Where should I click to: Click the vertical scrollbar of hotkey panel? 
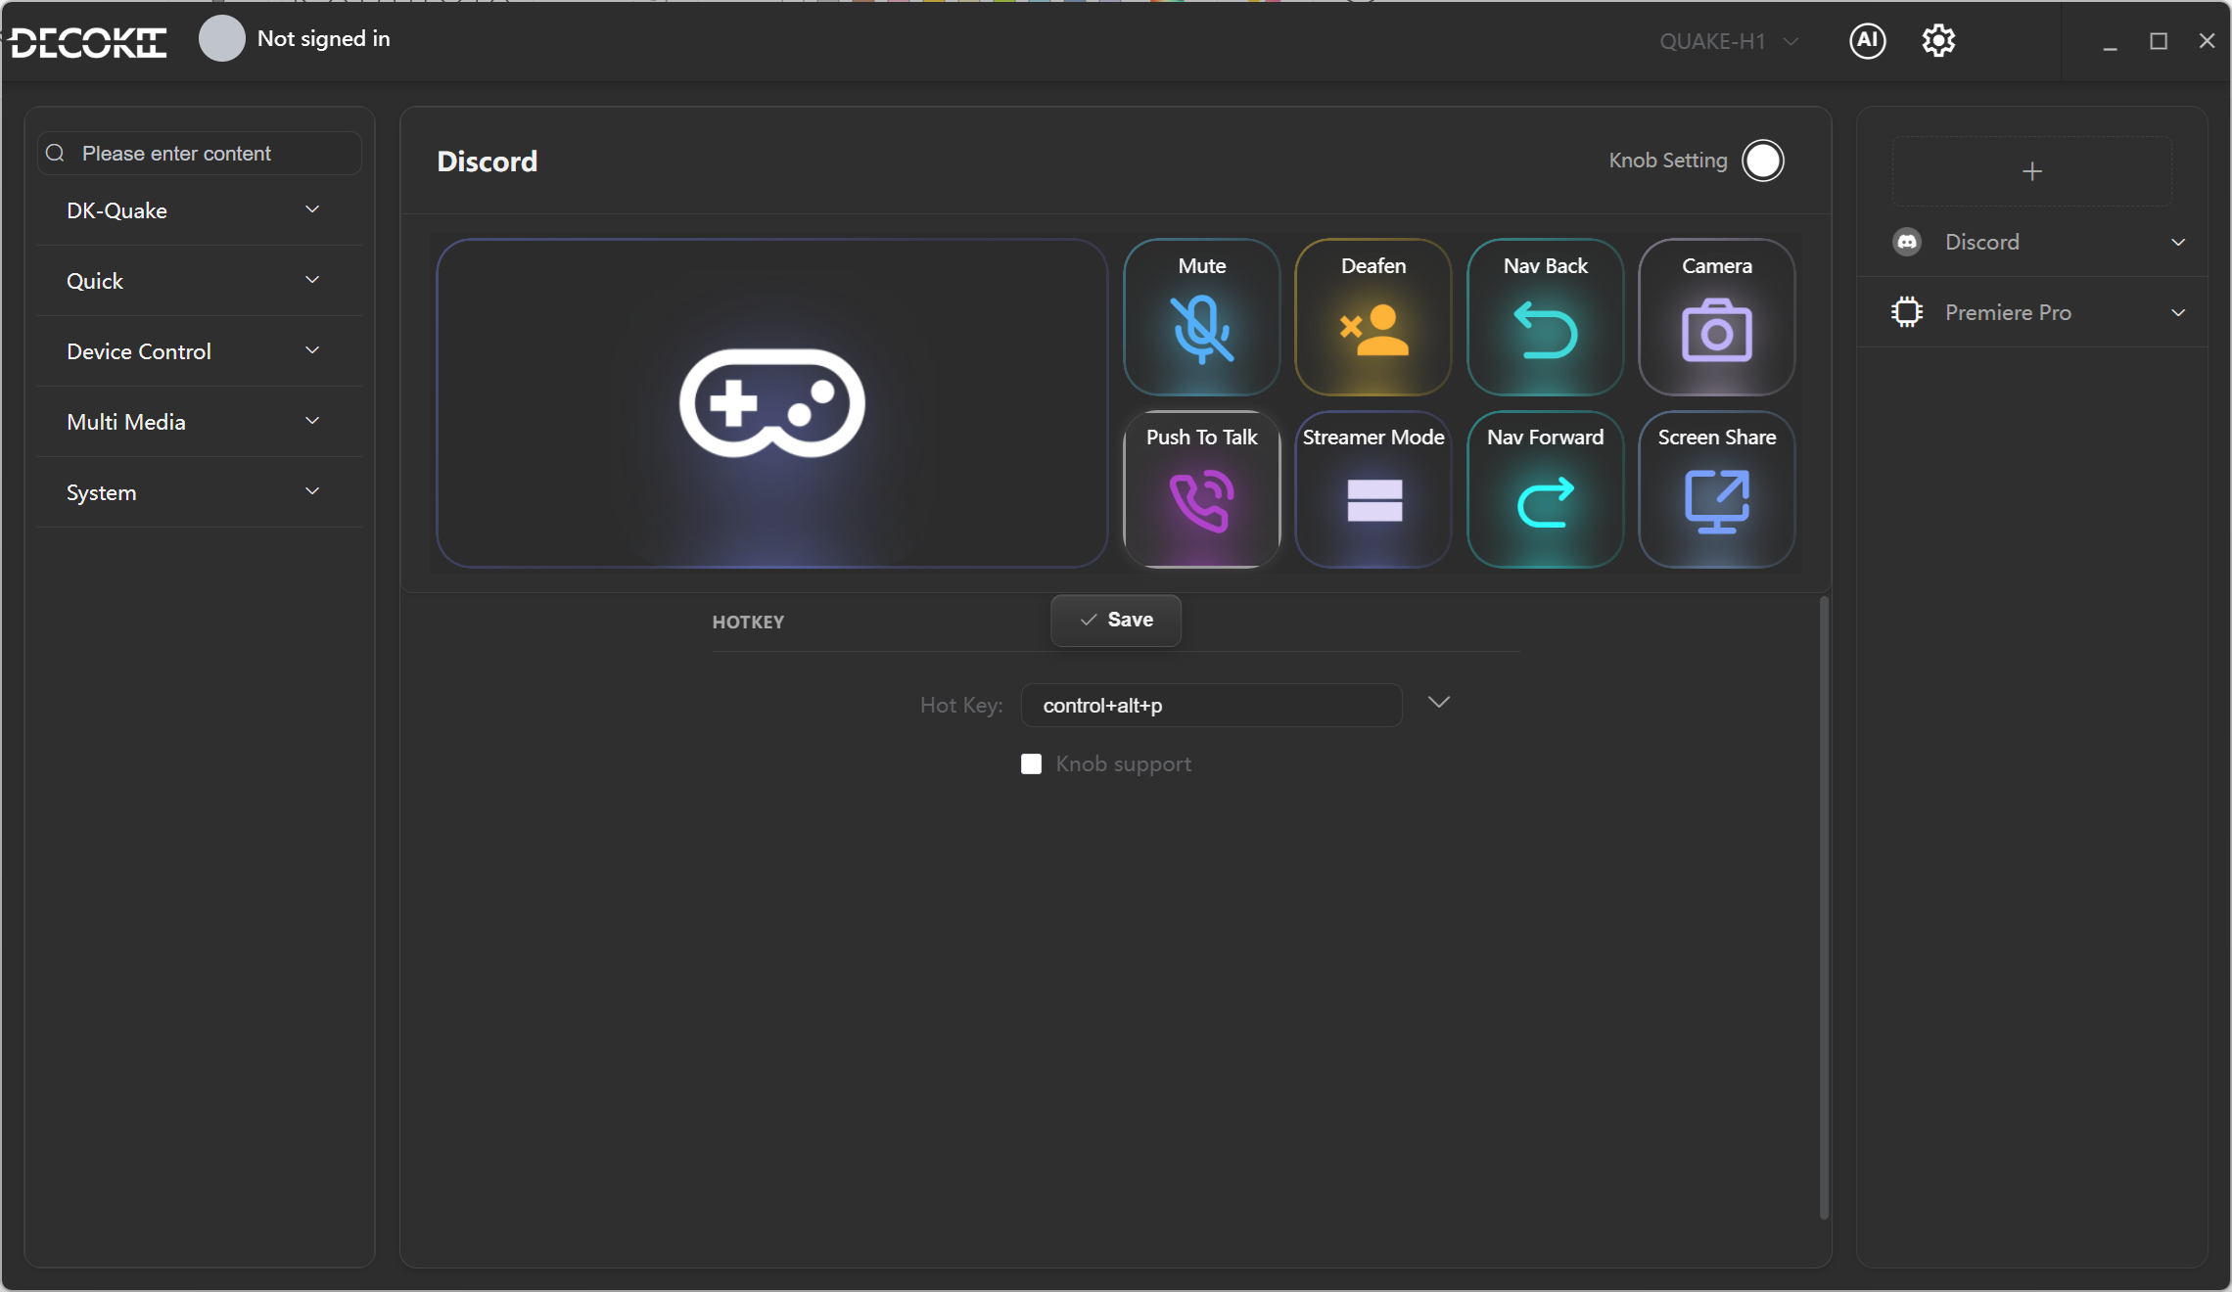click(1824, 907)
